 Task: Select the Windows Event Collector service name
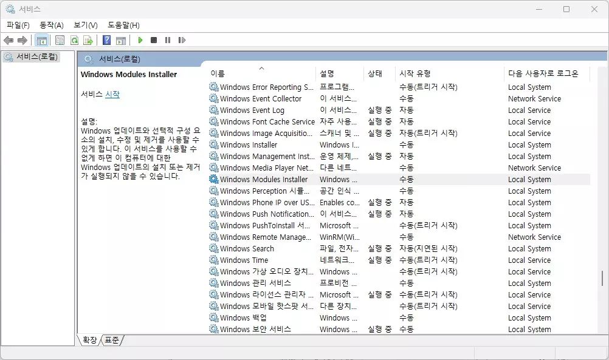pos(261,98)
